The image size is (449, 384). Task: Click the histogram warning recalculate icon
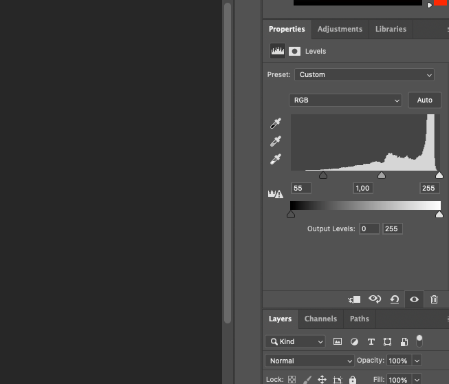(x=276, y=194)
